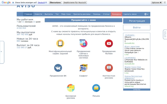This screenshot has height=104, width=167.
Task: Click the Войти login button
Action: click(137, 28)
